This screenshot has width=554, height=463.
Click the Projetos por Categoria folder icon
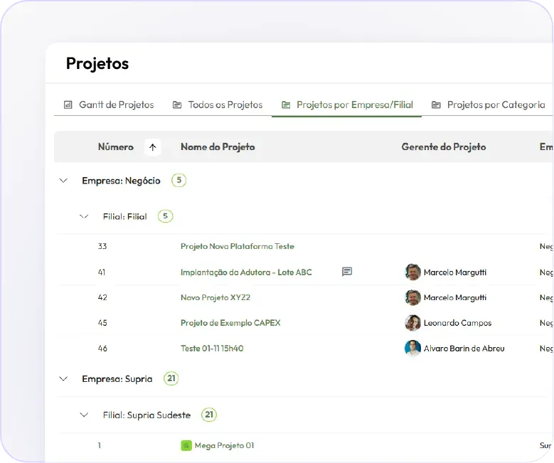pos(436,105)
